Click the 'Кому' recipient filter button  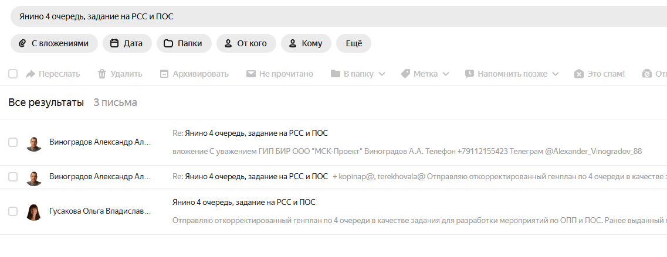[x=306, y=43]
